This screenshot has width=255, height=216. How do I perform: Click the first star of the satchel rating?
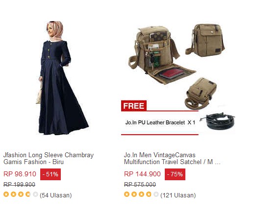coord(127,194)
